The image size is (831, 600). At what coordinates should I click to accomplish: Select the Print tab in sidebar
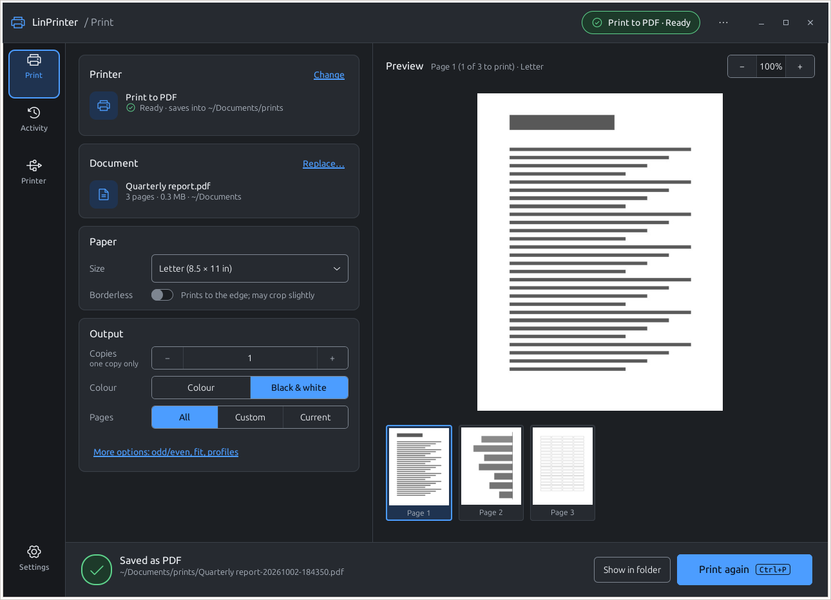(34, 74)
